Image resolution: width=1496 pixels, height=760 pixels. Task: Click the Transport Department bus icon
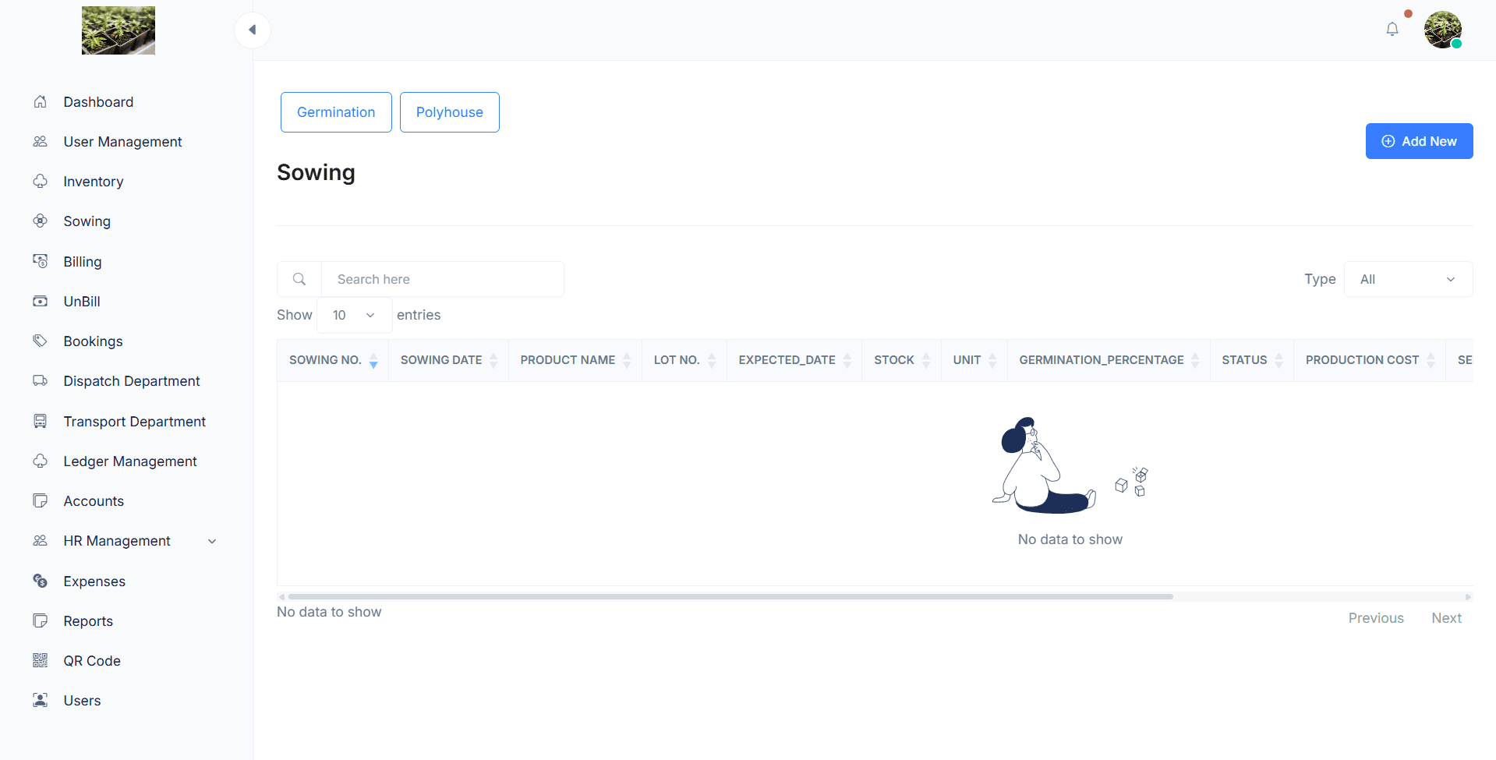(41, 422)
